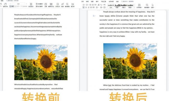The width and height of the screenshot is (169, 101).
Task: Open find and replace in the right window
Action: (147, 6)
